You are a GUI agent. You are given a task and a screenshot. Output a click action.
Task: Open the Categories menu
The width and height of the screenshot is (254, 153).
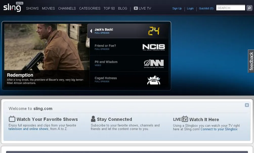(90, 8)
